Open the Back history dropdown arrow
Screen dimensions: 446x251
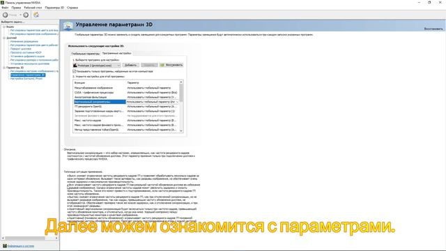20,15
